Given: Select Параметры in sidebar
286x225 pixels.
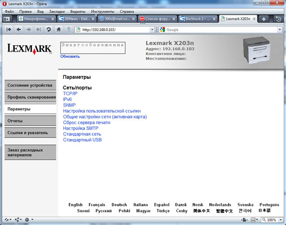Looking at the screenshot, I should (30, 109).
